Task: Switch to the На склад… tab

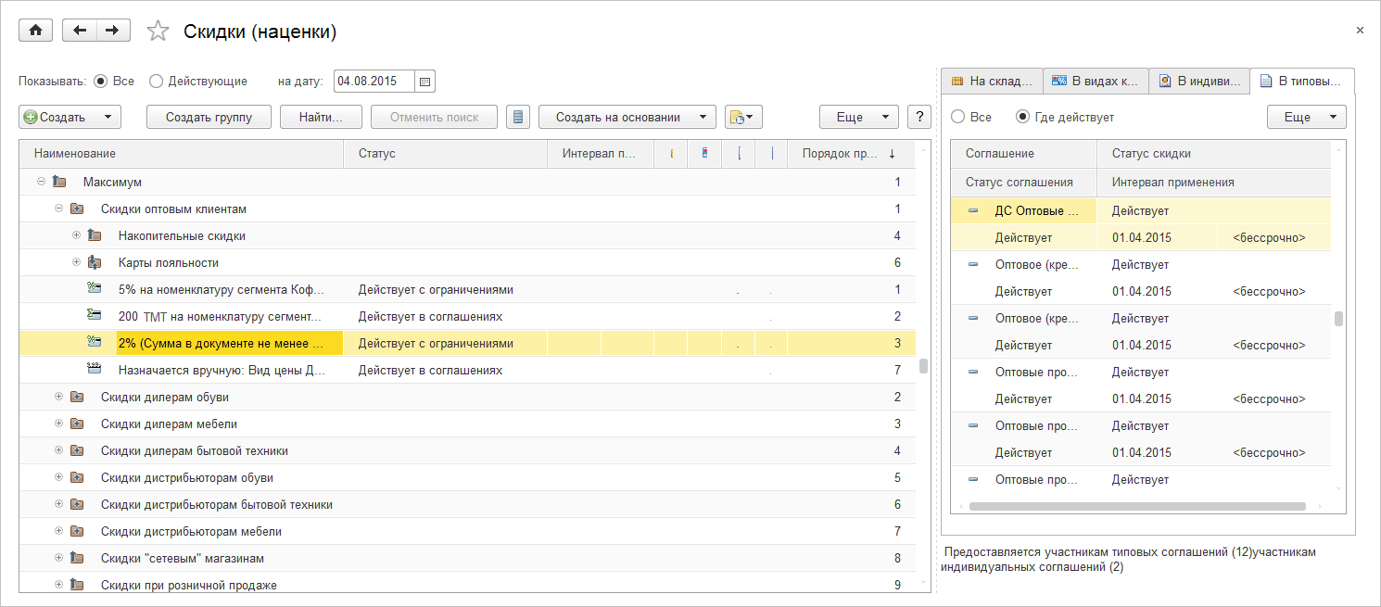Action: pyautogui.click(x=992, y=82)
